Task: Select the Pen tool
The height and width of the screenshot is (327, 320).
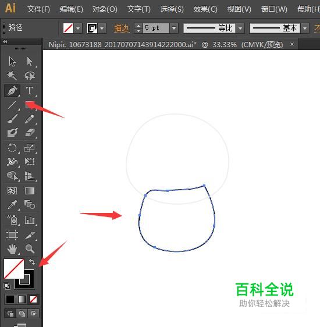Action: [x=12, y=91]
